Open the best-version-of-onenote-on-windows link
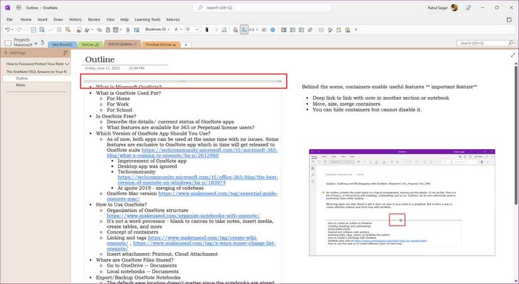This screenshot has width=519, height=284. click(x=198, y=179)
